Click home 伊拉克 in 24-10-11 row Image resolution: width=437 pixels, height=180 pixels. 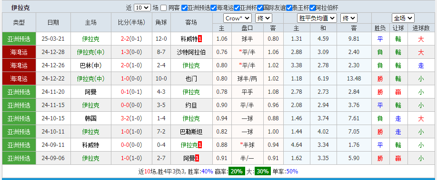pos(90,132)
